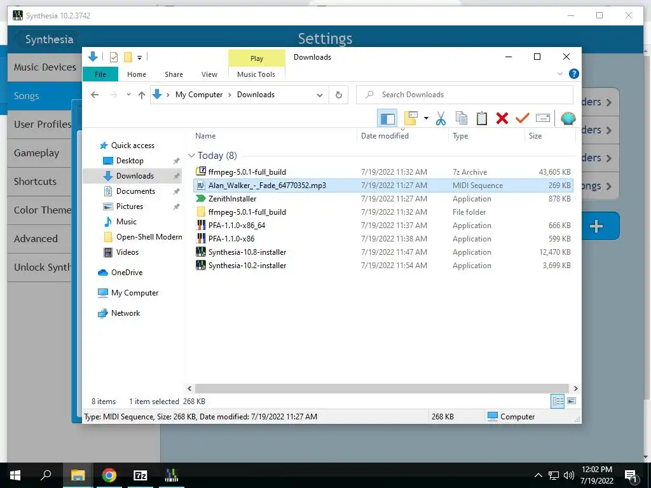Viewport: 651px width, 488px height.
Task: Select the PFA-1.1.0-x86_64 application
Action: click(383, 226)
